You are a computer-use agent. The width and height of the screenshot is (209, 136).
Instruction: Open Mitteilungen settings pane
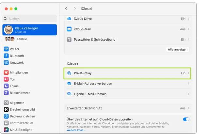point(30,72)
